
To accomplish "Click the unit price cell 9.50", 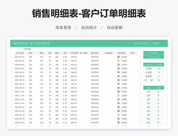I will [x=65, y=76].
